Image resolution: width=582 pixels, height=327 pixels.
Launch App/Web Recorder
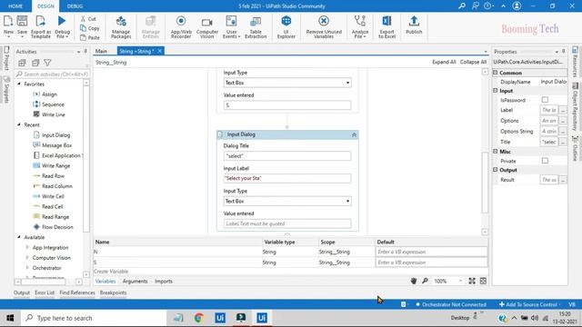[181, 27]
